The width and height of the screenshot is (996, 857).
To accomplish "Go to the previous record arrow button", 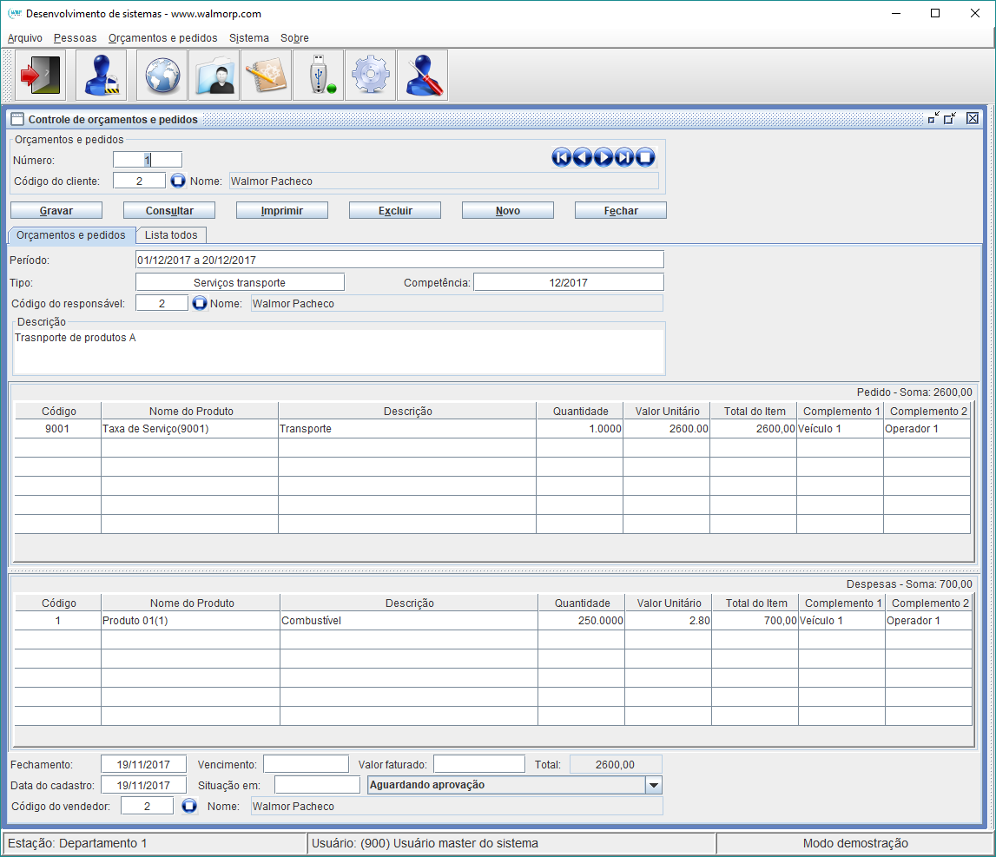I will point(582,157).
